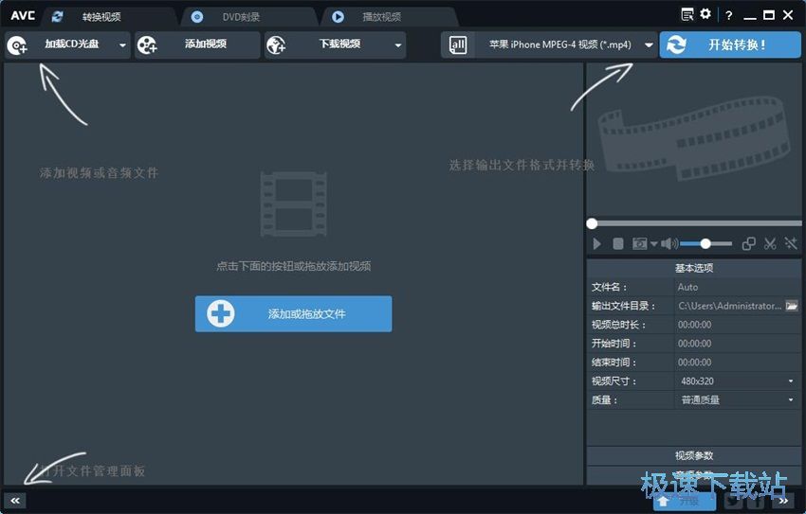Open the scissors clip/trim tool
The width and height of the screenshot is (806, 514).
point(770,243)
